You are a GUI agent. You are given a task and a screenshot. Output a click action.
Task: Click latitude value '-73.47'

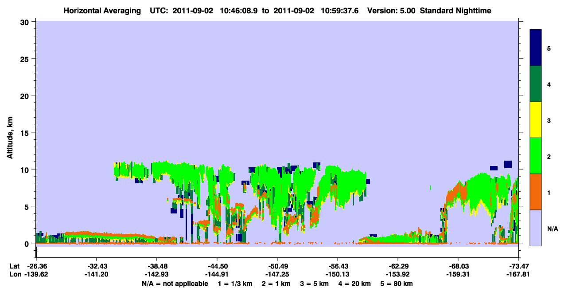point(518,266)
